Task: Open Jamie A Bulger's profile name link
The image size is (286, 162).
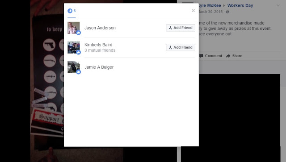Action: pyautogui.click(x=99, y=67)
